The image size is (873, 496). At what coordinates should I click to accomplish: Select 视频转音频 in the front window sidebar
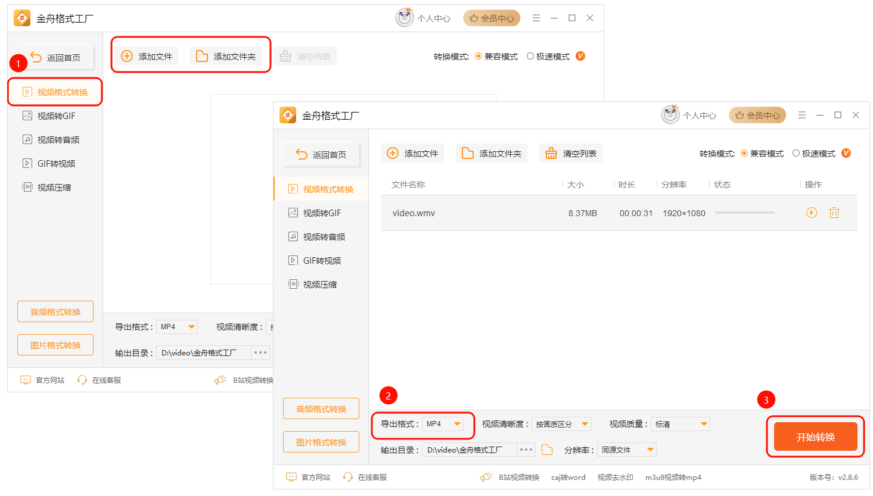[321, 236]
